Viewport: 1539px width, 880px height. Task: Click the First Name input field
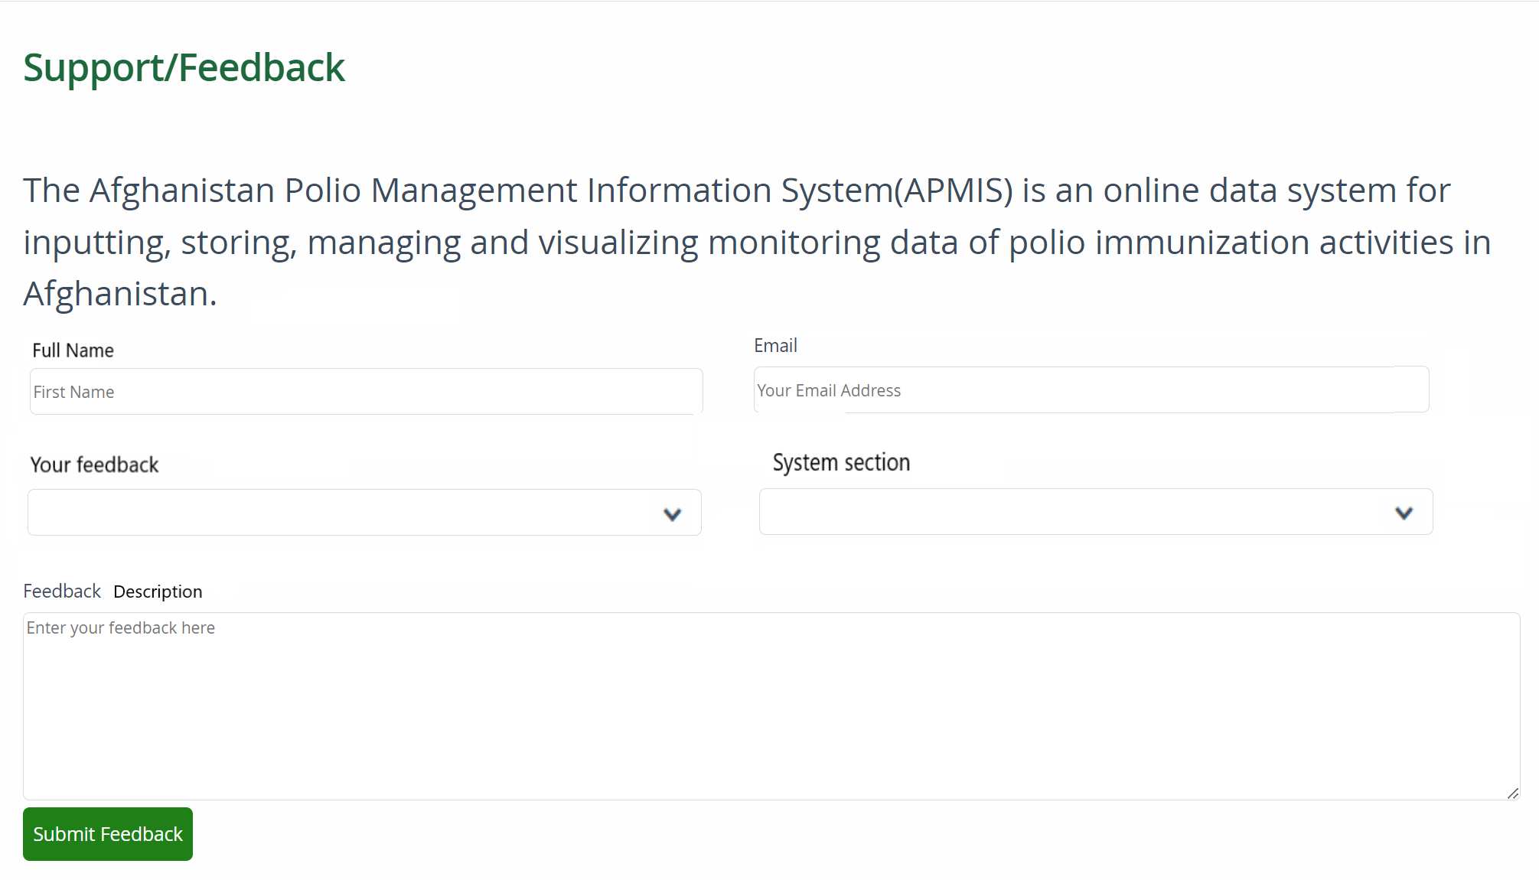coord(365,391)
